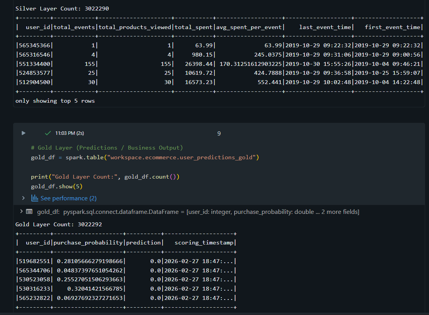Click gold user_id 530523058

34,280
